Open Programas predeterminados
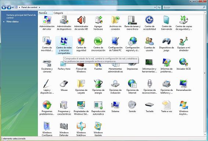The image size is (208, 141). [47, 108]
